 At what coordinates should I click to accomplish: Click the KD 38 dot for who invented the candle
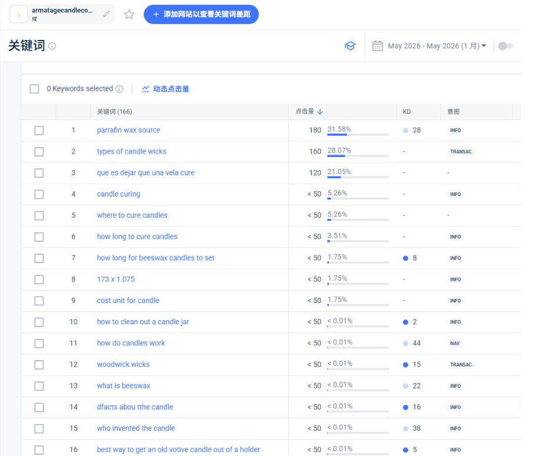coord(406,429)
